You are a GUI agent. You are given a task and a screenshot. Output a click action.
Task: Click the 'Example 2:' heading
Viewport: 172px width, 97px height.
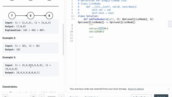(x=9, y=38)
